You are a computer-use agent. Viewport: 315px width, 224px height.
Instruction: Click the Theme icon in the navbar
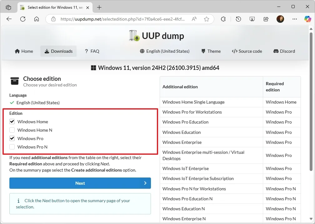203,51
